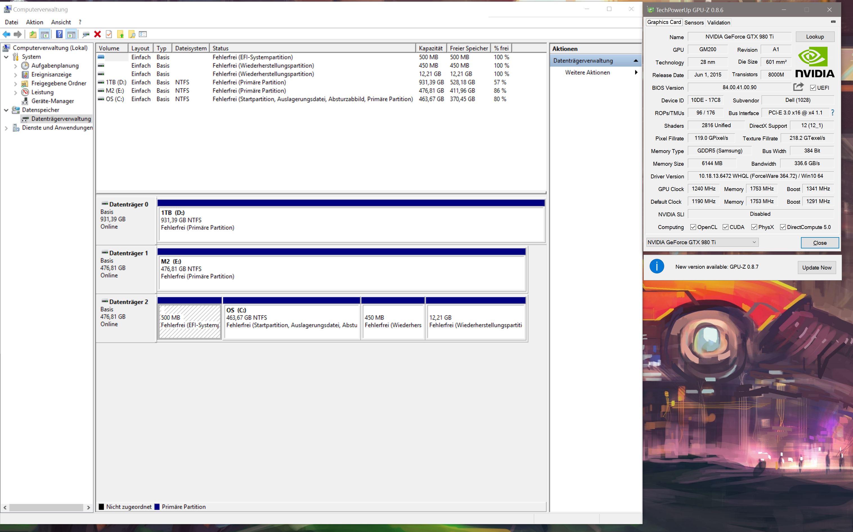Viewport: 853px width, 532px height.
Task: Toggle the PhysX checkbox
Action: 754,227
